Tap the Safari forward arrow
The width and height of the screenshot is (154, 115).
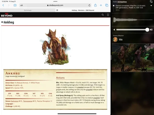click(x=9, y=5)
